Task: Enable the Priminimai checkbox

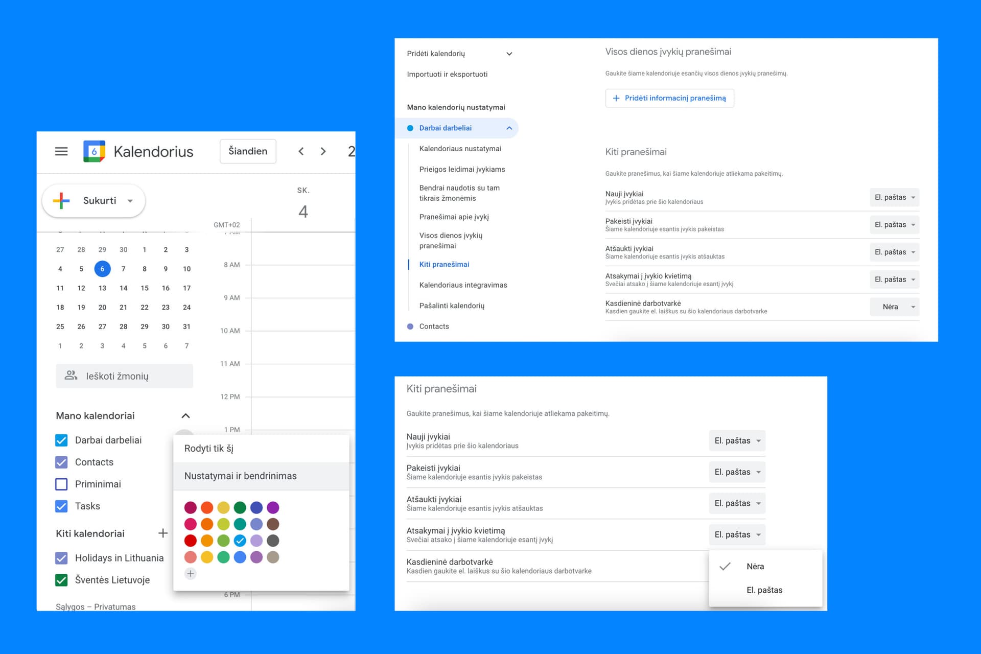Action: (x=61, y=484)
